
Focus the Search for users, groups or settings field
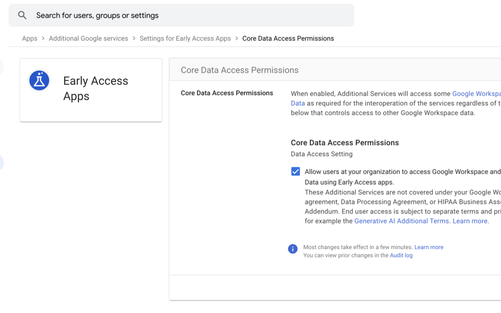[181, 15]
